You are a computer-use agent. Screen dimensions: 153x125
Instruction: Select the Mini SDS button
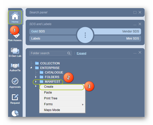tap(117, 39)
